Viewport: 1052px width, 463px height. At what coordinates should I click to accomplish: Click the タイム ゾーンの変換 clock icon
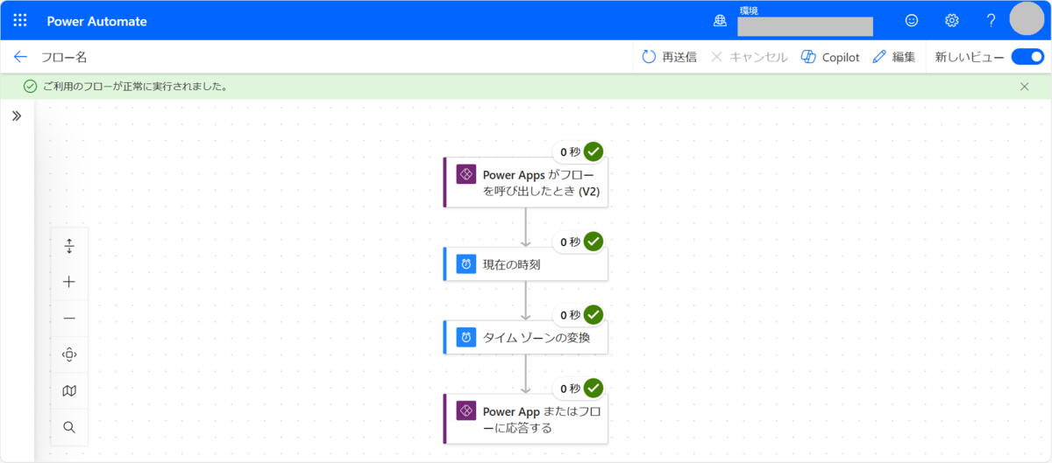466,337
